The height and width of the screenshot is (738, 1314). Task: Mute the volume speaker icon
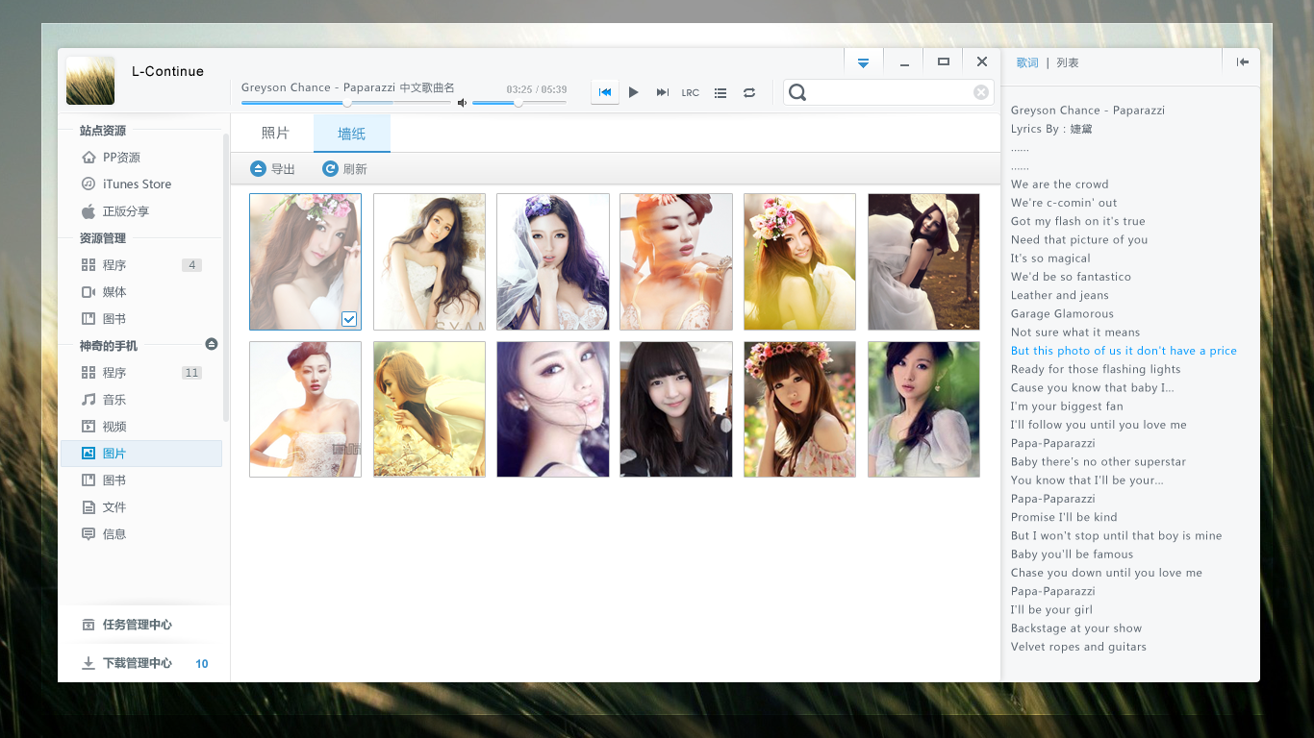coord(462,102)
